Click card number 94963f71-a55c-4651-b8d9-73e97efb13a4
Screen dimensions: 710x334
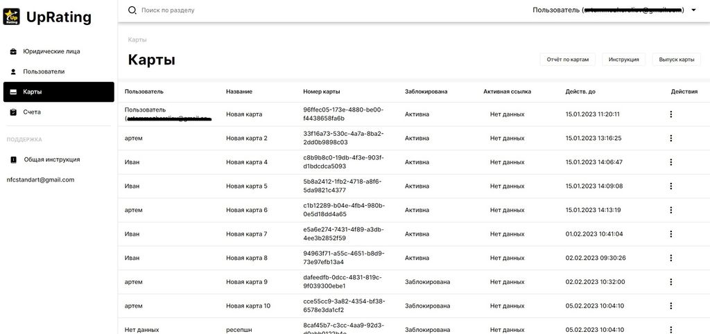pos(344,258)
